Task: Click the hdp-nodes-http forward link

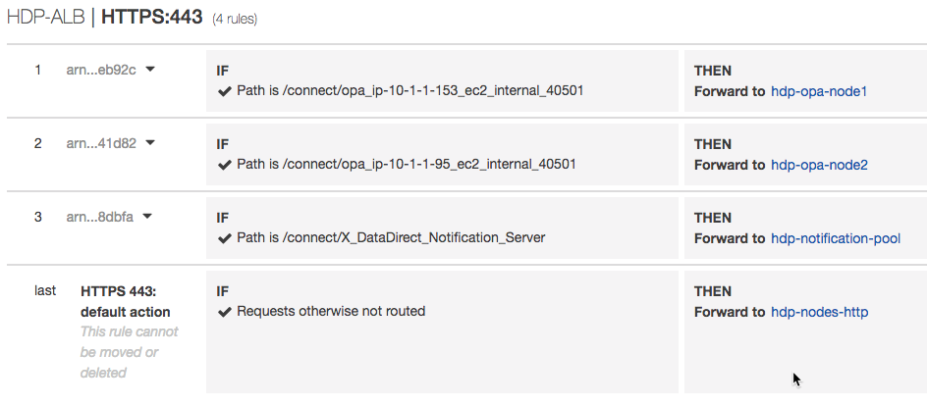Action: click(819, 312)
